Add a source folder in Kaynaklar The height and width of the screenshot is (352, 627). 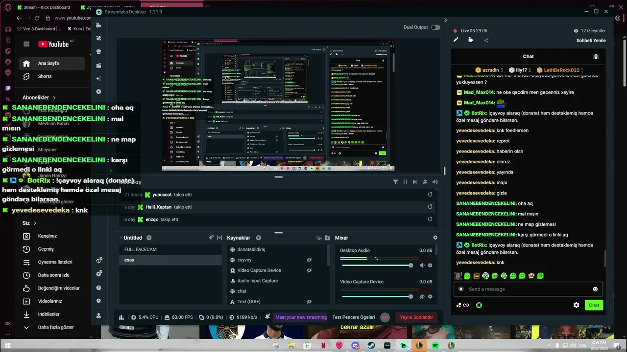pyautogui.click(x=327, y=238)
